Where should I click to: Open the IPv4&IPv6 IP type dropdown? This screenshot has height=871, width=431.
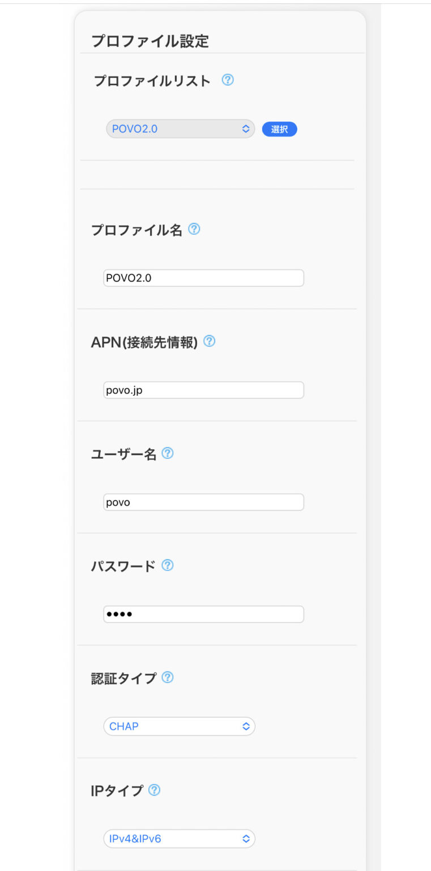179,839
